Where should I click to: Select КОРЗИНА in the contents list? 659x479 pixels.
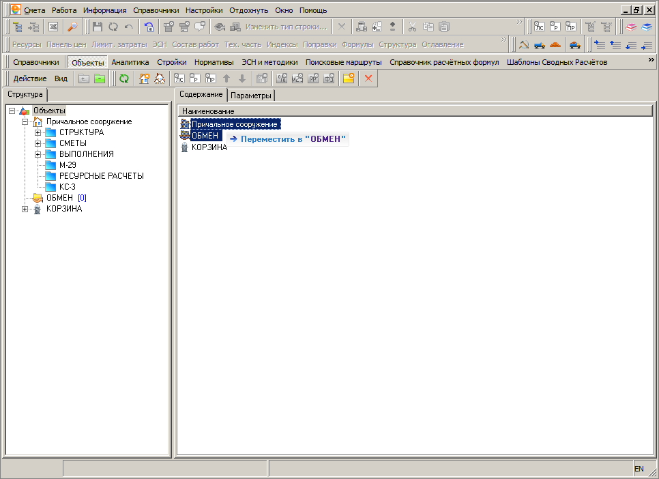pos(209,147)
